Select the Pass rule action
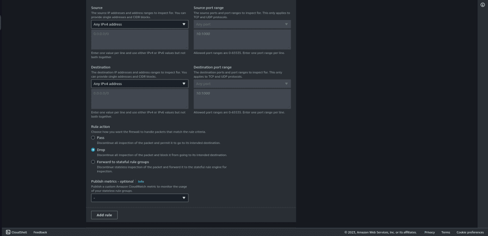488x236 pixels. tap(93, 138)
